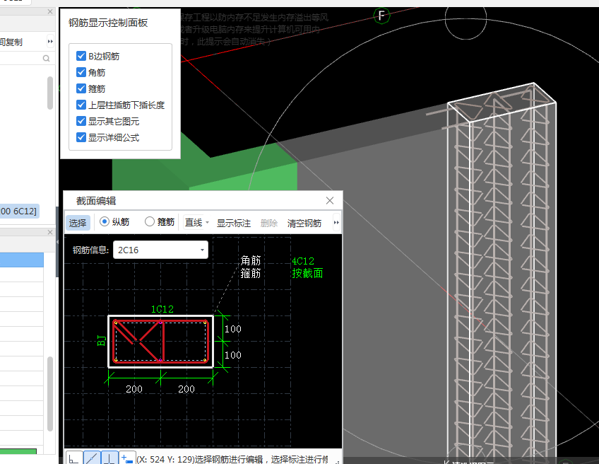Toggle 显示其它图元 checkbox

(x=81, y=121)
